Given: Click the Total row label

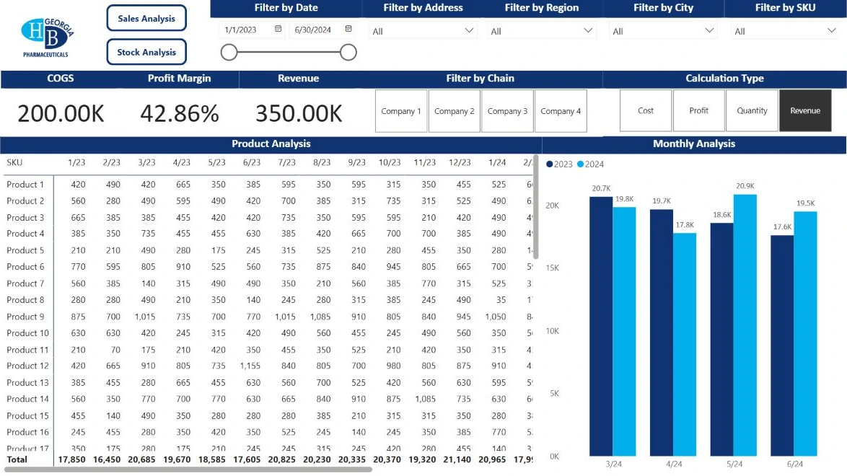Looking at the screenshot, I should click(17, 460).
